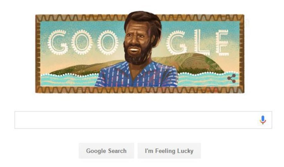Start voice search with the microphone icon
This screenshot has height=167, width=284.
263,120
